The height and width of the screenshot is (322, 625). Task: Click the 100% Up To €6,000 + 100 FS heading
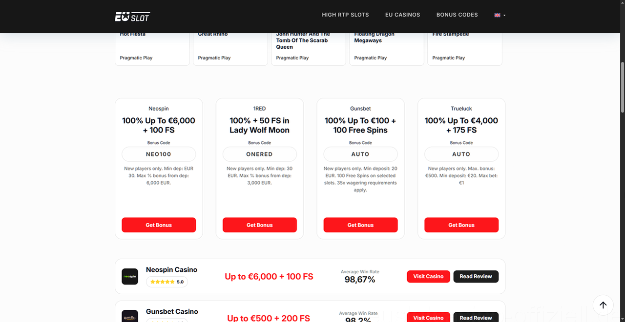[x=159, y=125]
